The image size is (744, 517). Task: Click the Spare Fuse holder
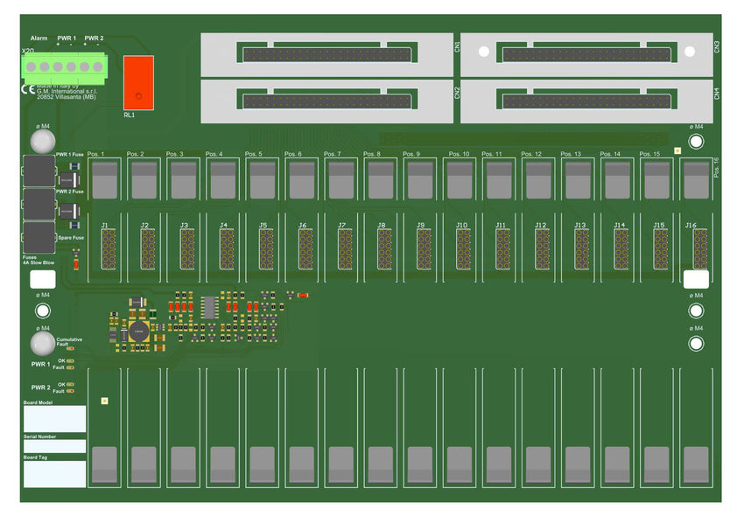pyautogui.click(x=39, y=236)
